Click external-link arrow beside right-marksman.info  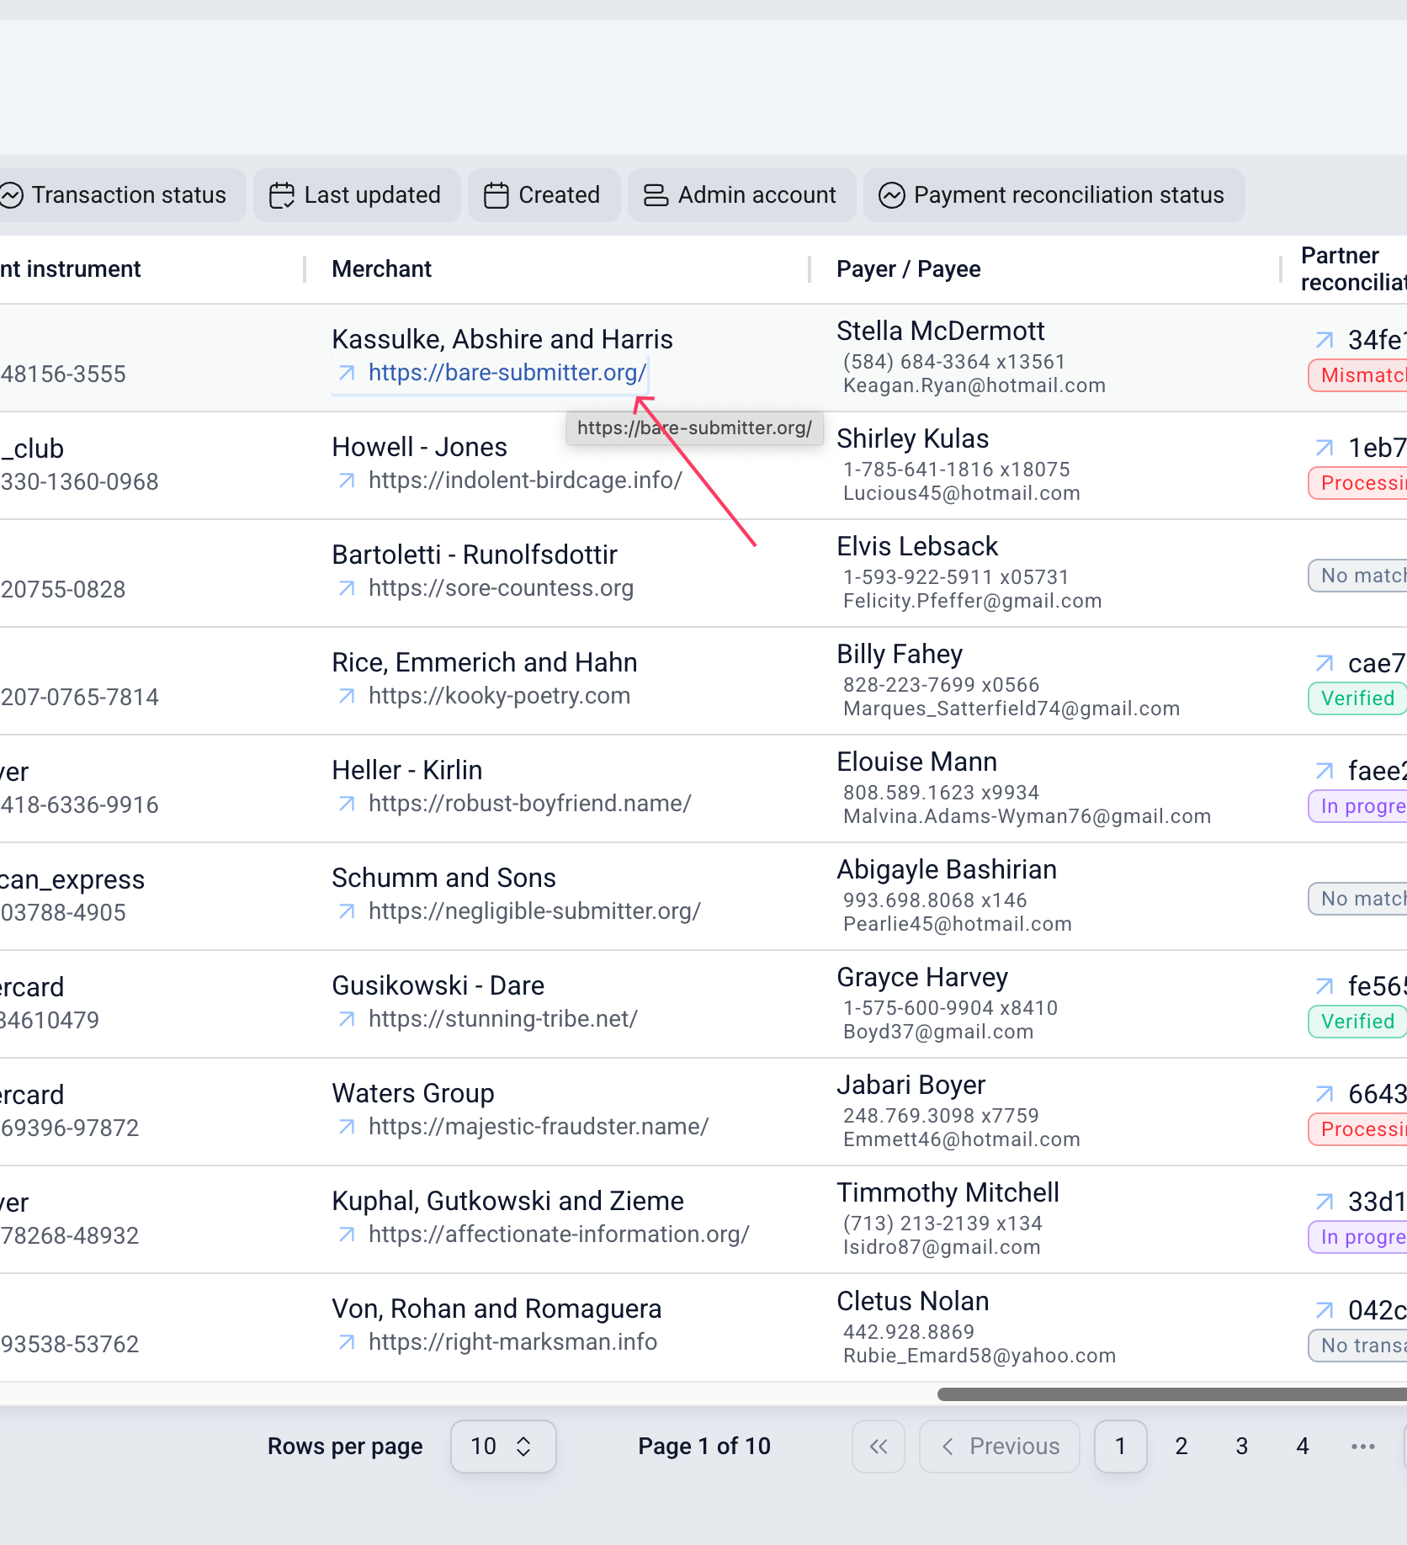347,1342
